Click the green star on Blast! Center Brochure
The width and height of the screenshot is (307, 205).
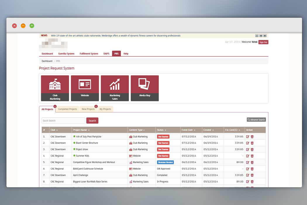coord(74,143)
